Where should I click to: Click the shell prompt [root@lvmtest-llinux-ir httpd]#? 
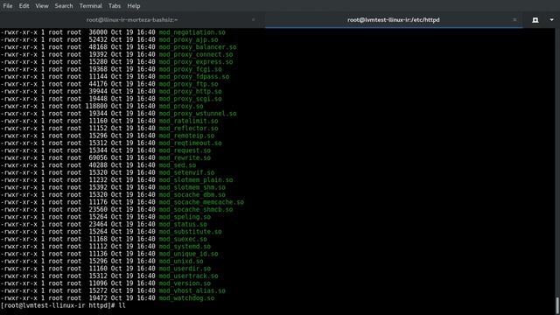tap(58, 305)
